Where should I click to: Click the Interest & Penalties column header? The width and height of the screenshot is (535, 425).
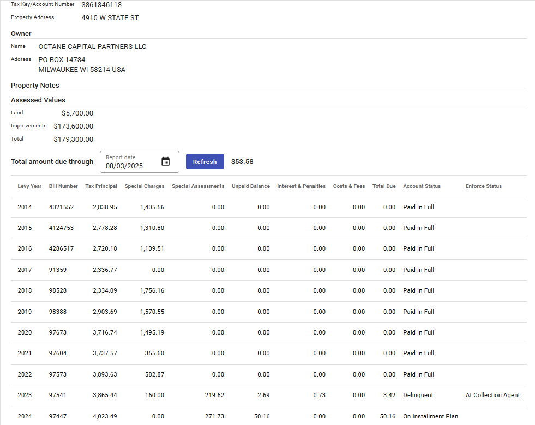pos(301,186)
